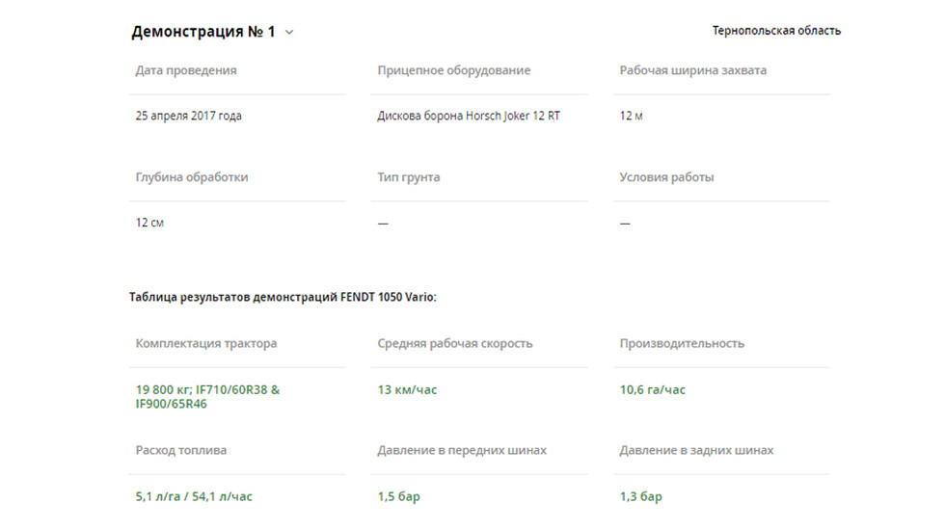
Task: Click the Прицепное оборудование header
Action: [x=454, y=70]
